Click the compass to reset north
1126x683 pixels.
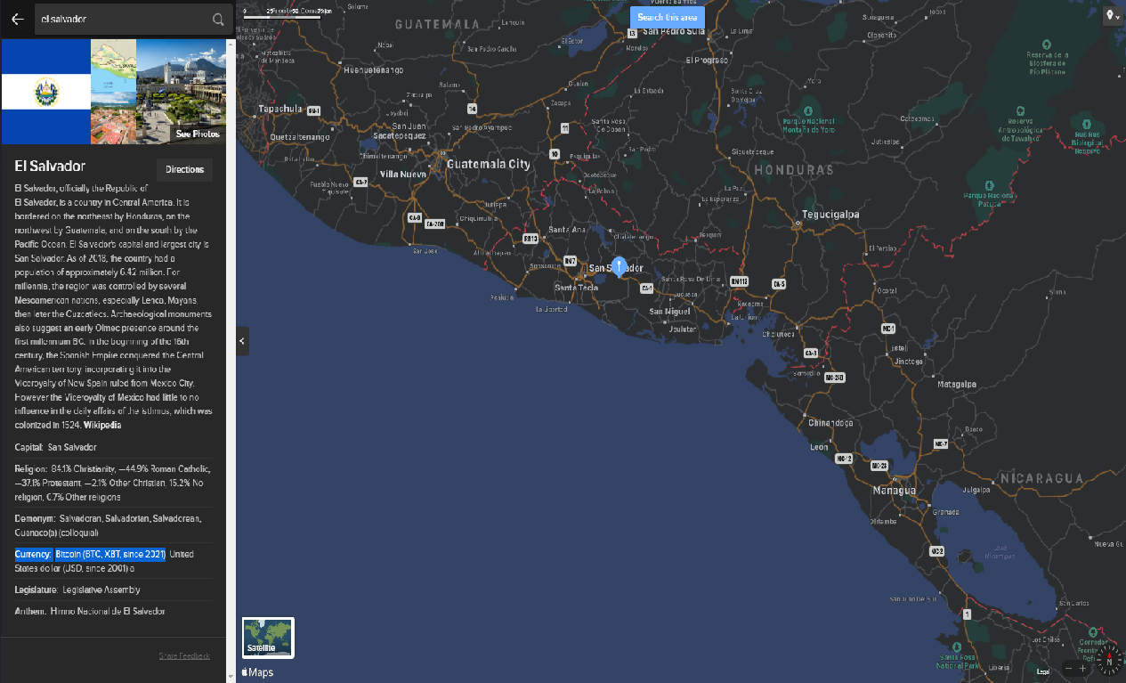pyautogui.click(x=1109, y=660)
